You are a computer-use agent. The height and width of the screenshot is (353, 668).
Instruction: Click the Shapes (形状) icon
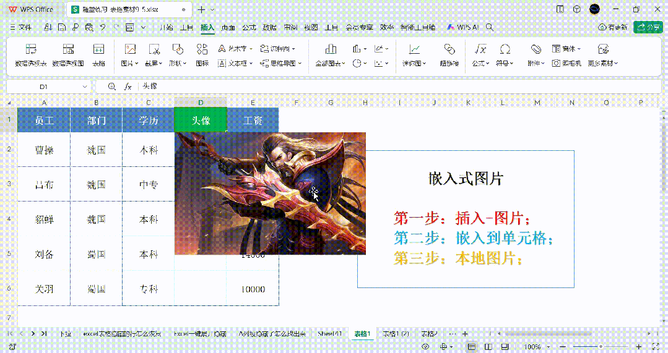point(178,49)
